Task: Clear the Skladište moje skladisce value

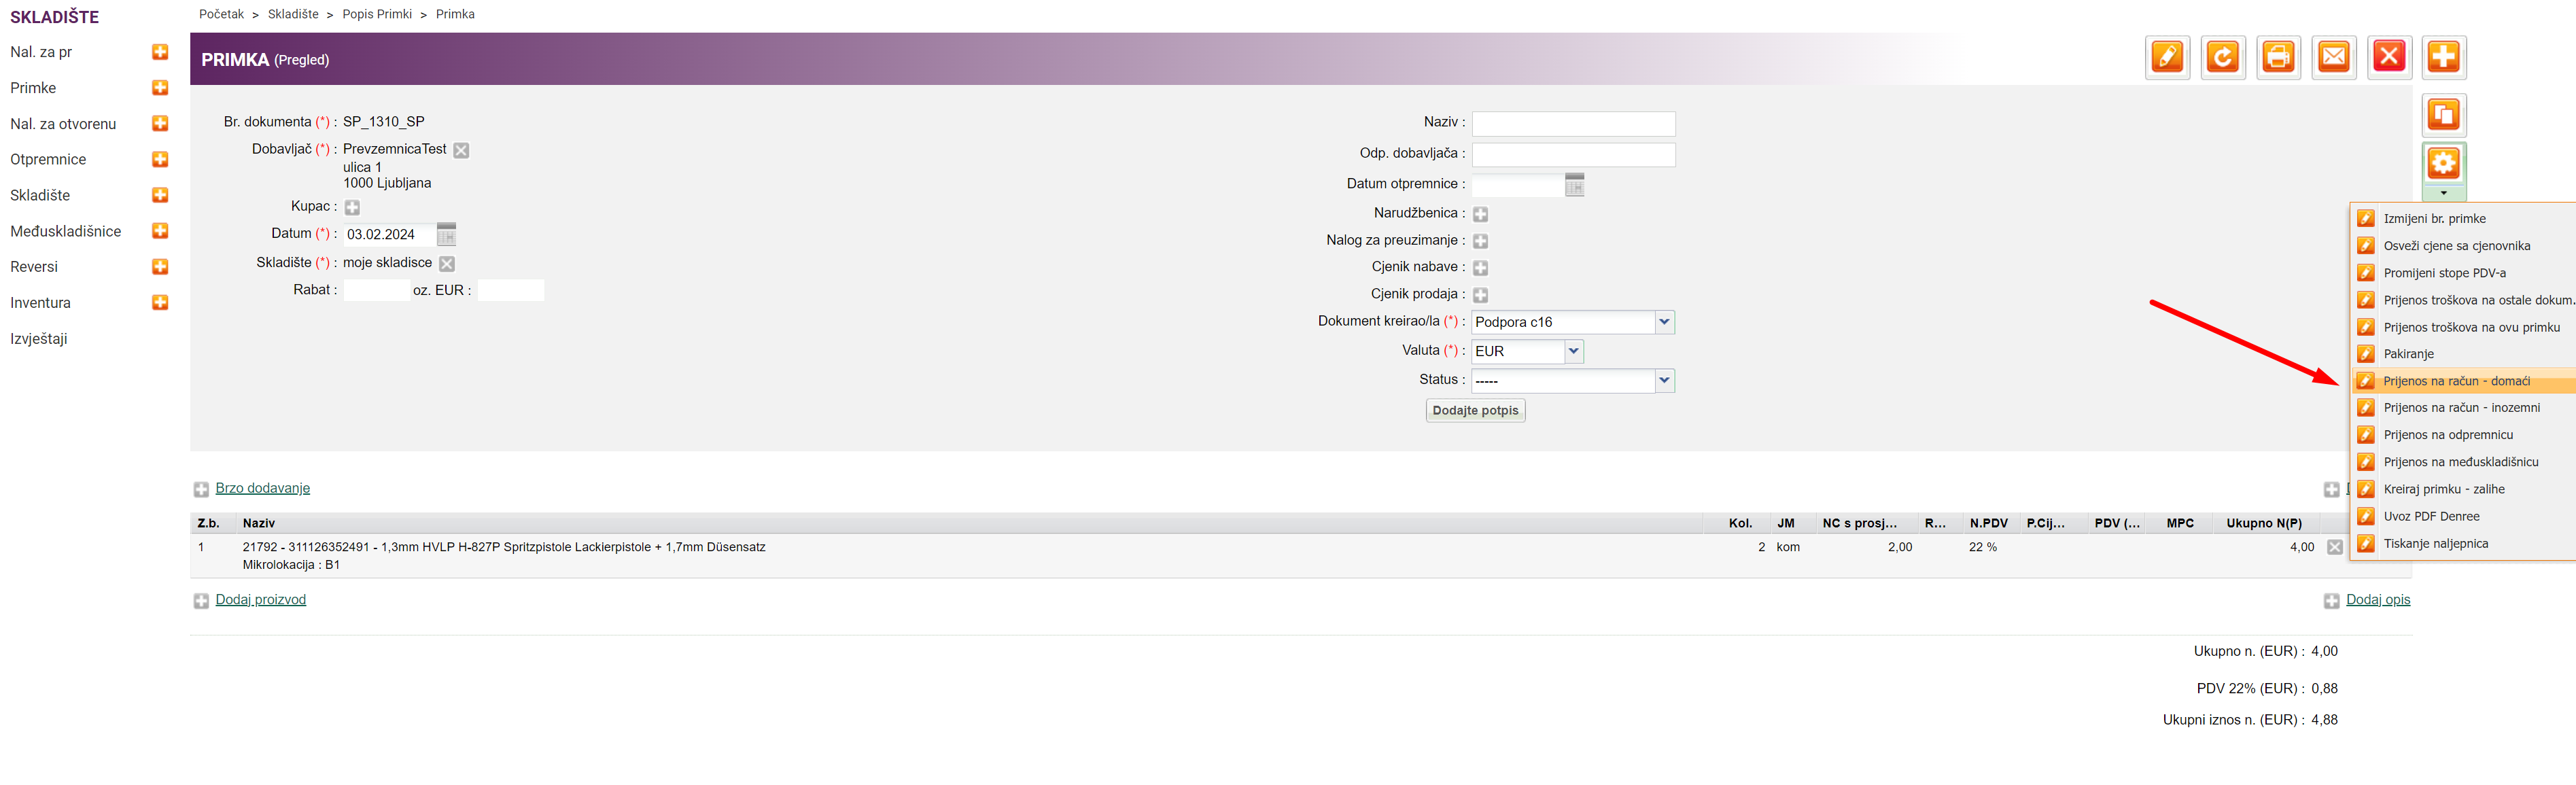Action: pyautogui.click(x=447, y=264)
